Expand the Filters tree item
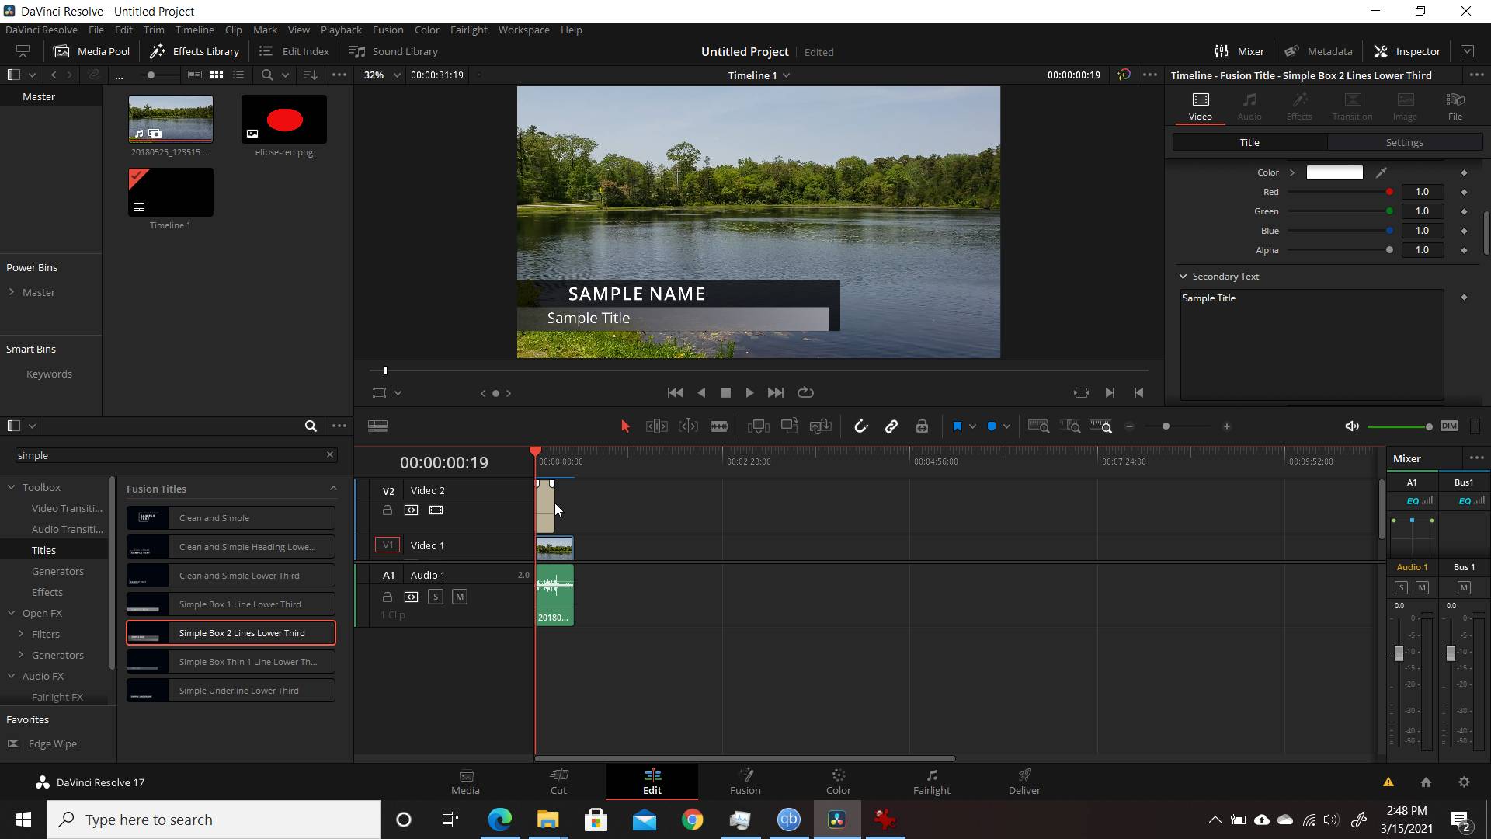Viewport: 1491px width, 839px height. tap(21, 634)
